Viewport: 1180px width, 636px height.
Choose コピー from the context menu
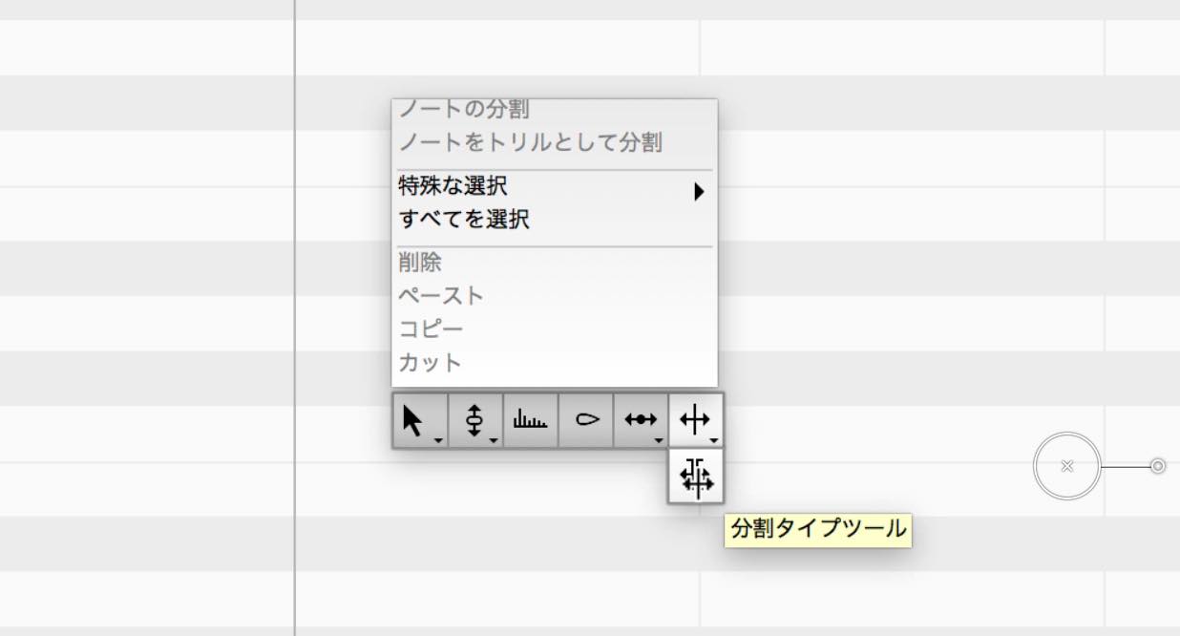click(555, 329)
